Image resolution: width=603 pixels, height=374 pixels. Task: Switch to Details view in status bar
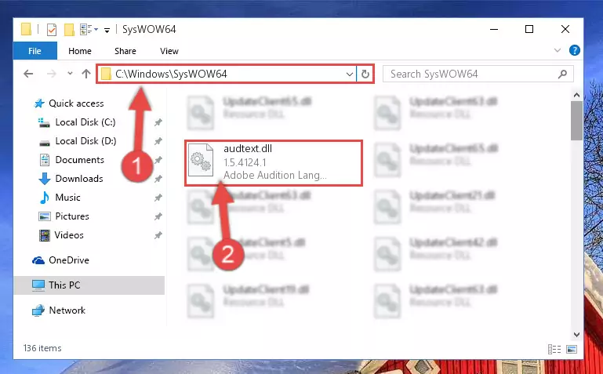554,349
